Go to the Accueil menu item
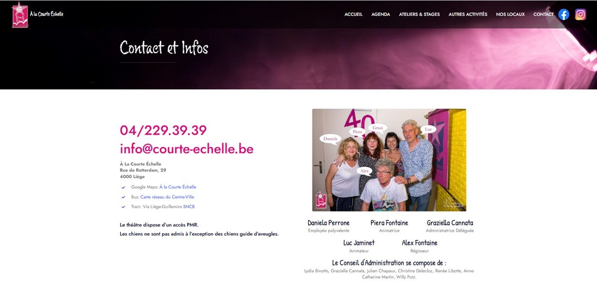Screen dimensions: 597x295 coord(354,14)
